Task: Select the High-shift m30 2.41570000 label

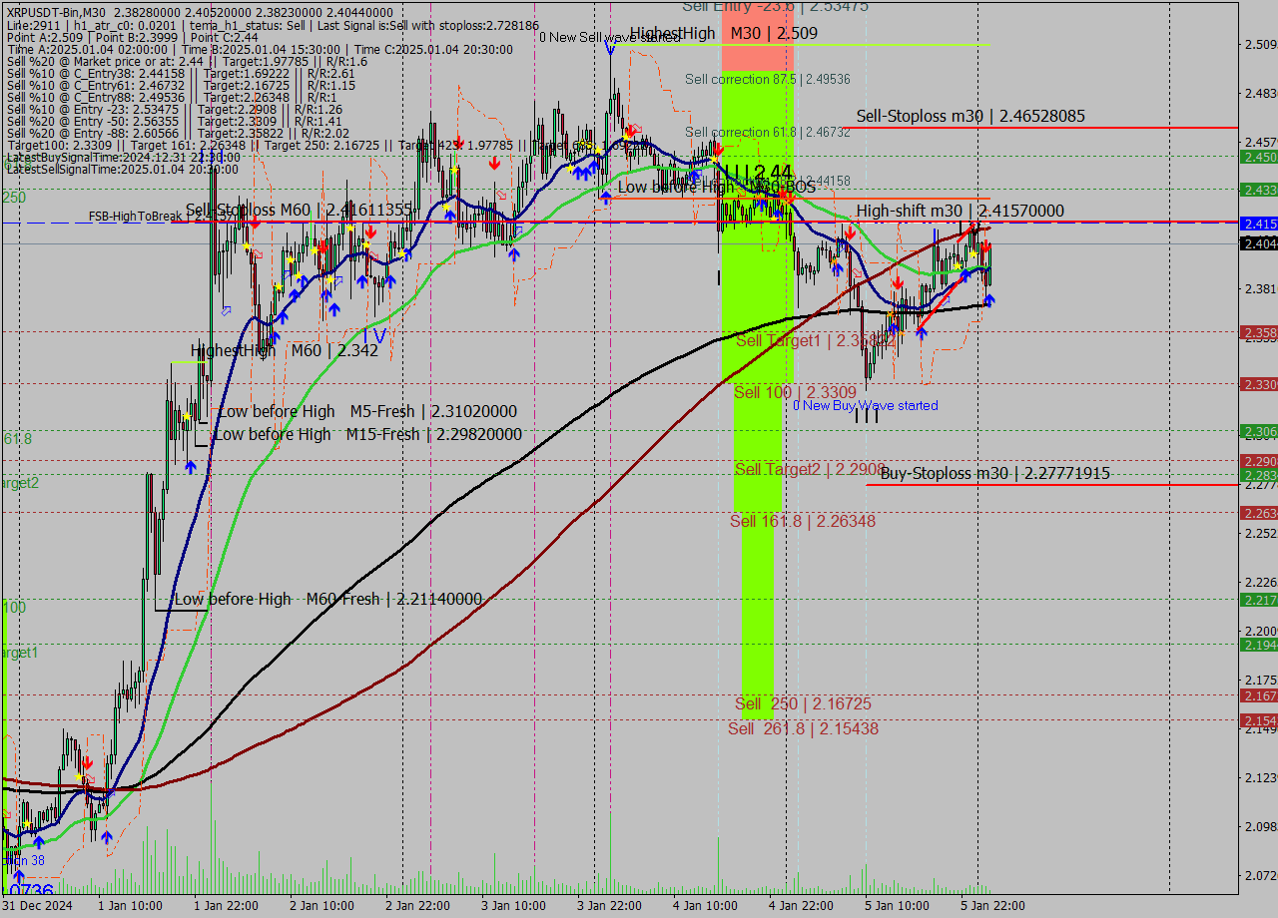Action: pos(959,212)
